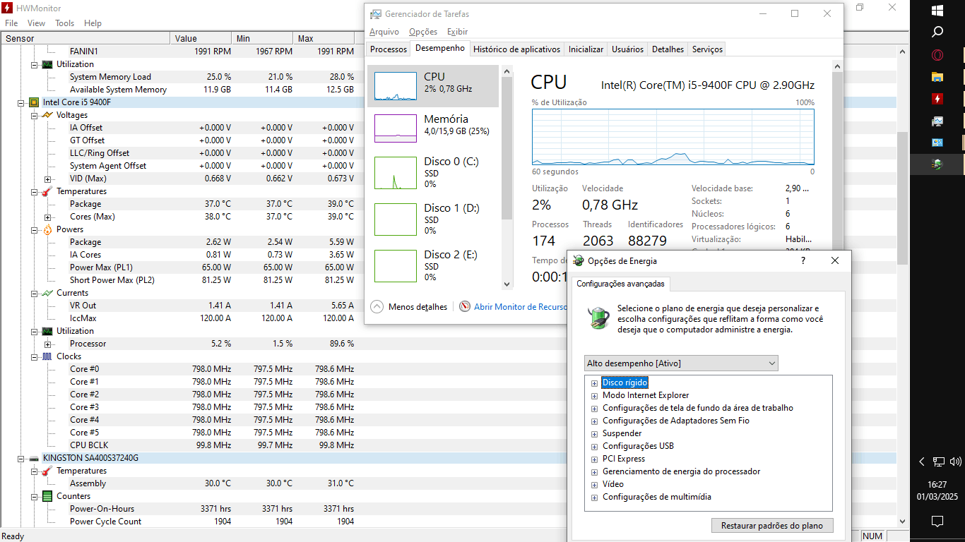965x542 pixels.
Task: Show hidden tray icons chevron
Action: tap(921, 462)
